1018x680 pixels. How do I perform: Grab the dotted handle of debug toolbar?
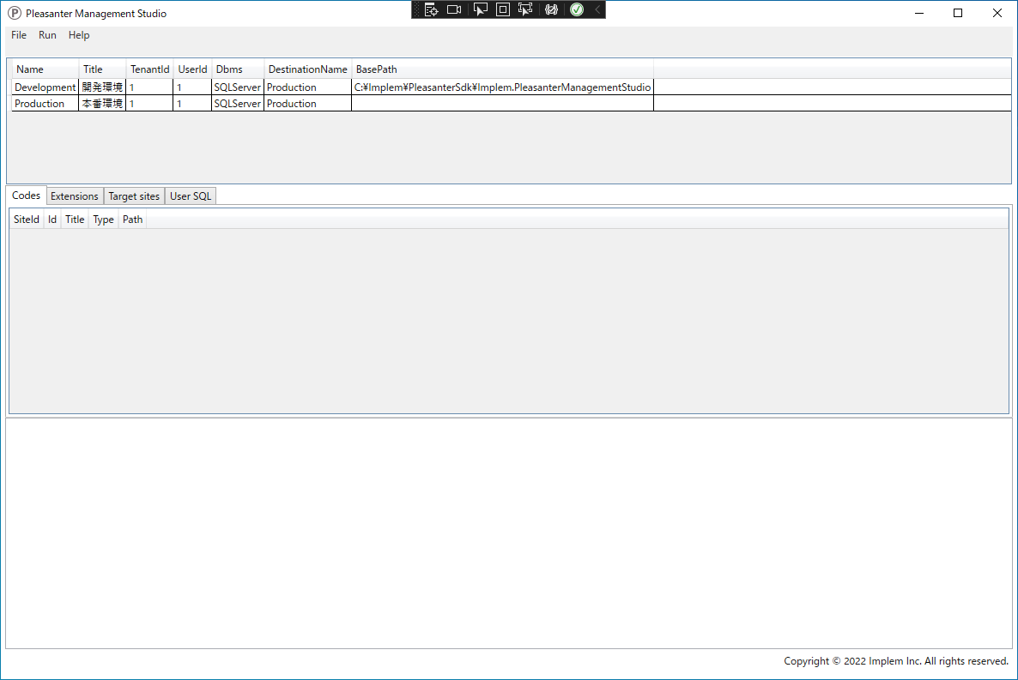tap(417, 9)
